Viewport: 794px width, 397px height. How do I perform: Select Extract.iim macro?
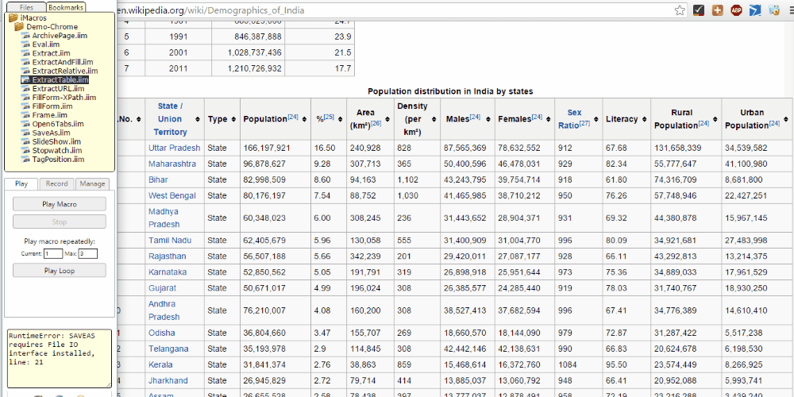[51, 53]
